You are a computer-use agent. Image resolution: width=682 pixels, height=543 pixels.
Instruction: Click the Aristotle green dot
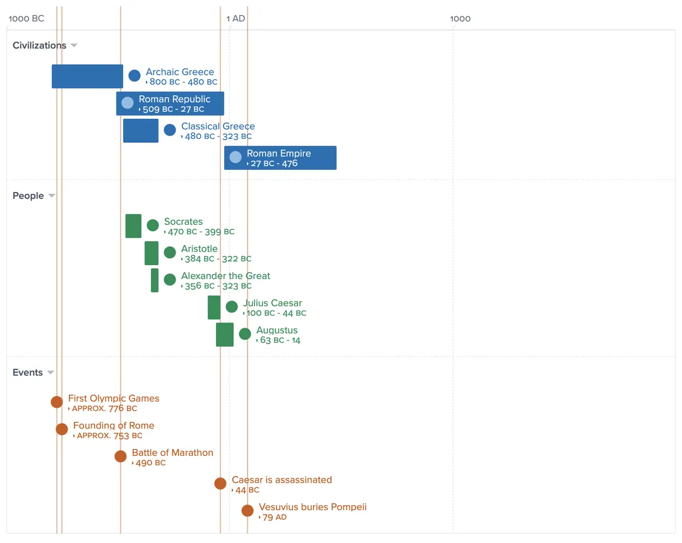(170, 252)
